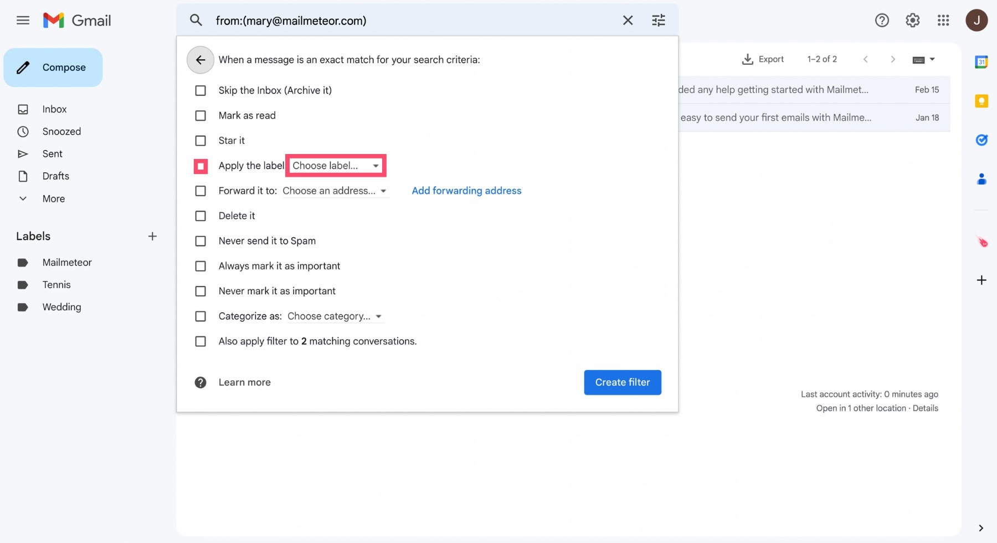Screen dimensions: 997x543
Task: Click the Export download icon
Action: point(747,59)
